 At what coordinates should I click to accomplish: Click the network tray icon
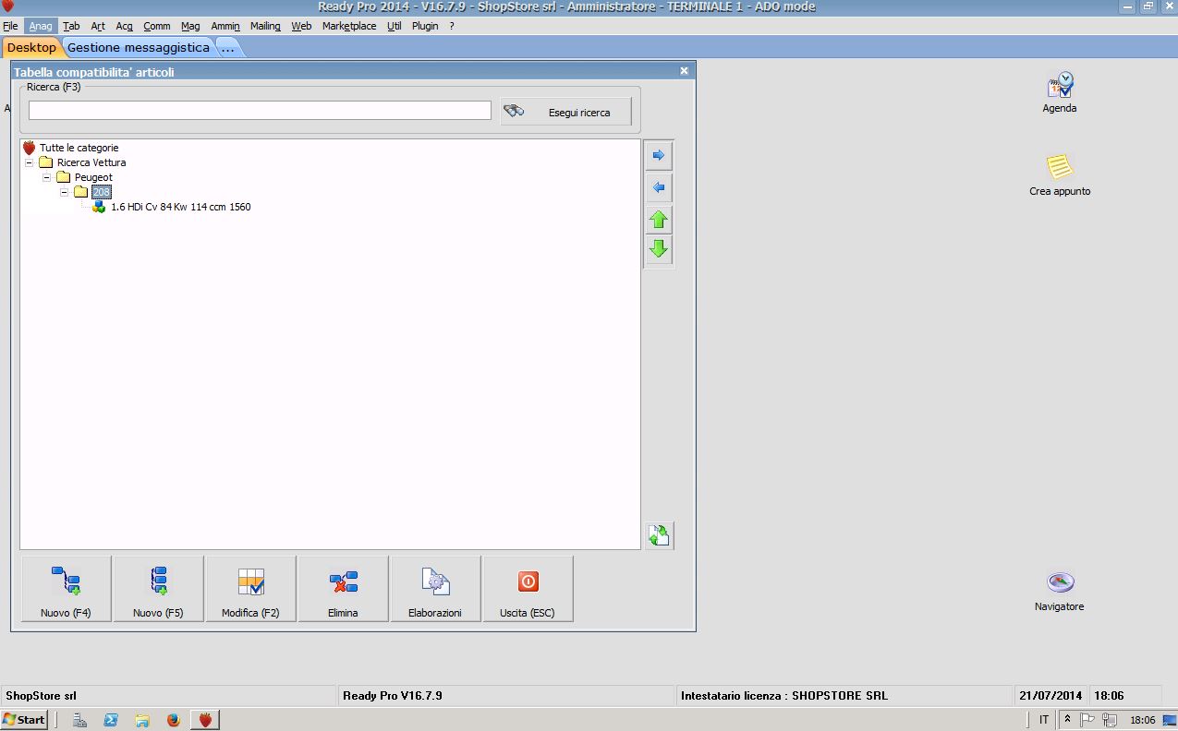point(1110,719)
